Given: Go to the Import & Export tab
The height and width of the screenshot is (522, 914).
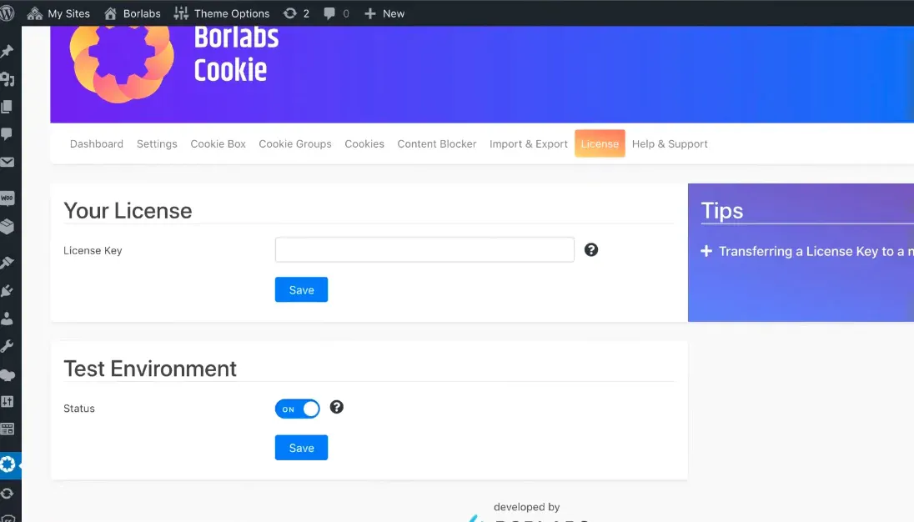Looking at the screenshot, I should click(x=528, y=143).
